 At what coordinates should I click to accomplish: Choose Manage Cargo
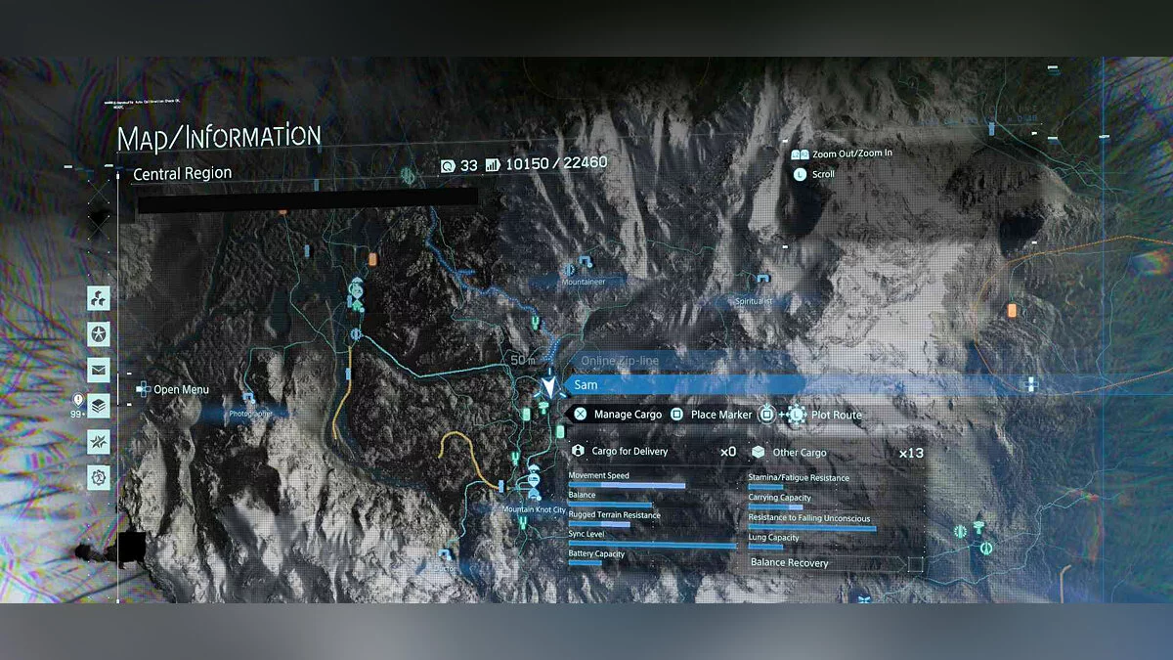point(628,415)
